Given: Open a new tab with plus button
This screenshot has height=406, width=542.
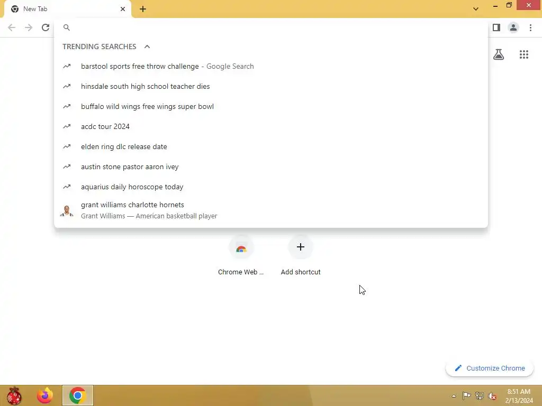Looking at the screenshot, I should (x=143, y=9).
